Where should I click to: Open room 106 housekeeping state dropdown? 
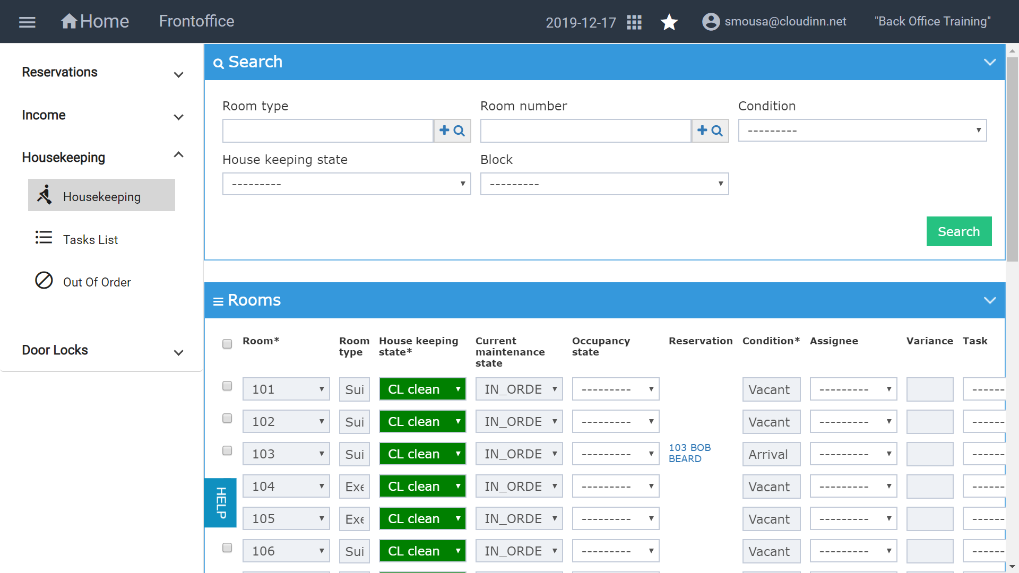tap(422, 551)
